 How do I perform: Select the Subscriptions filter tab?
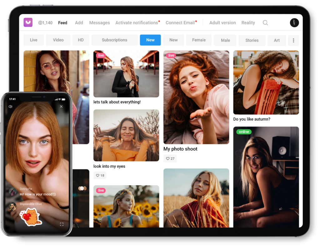(x=114, y=40)
